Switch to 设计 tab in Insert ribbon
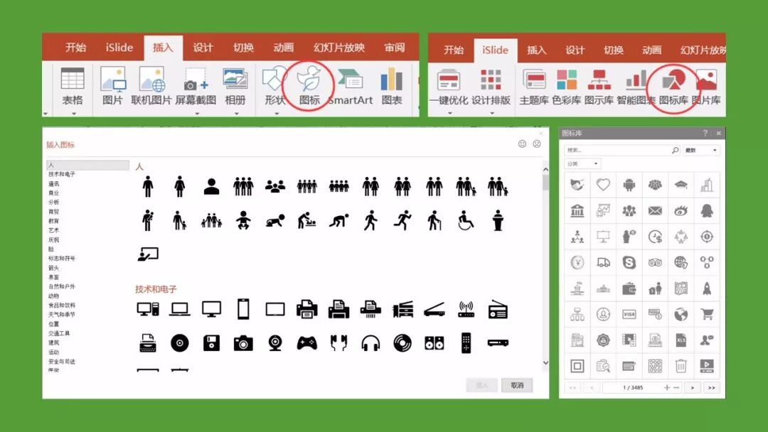Screen dimensions: 768x432 pyautogui.click(x=203, y=48)
